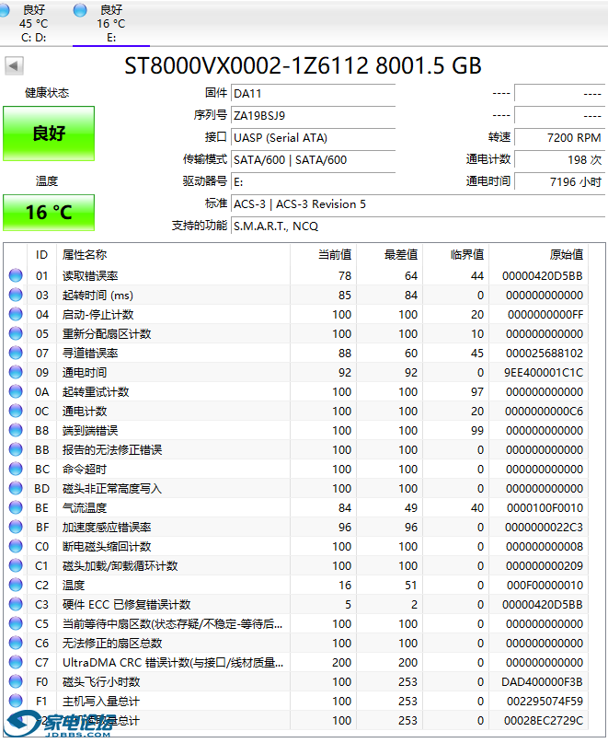The width and height of the screenshot is (608, 743).
Task: Open the status icon for ID 0A 起转重试计数
Action: (16, 391)
